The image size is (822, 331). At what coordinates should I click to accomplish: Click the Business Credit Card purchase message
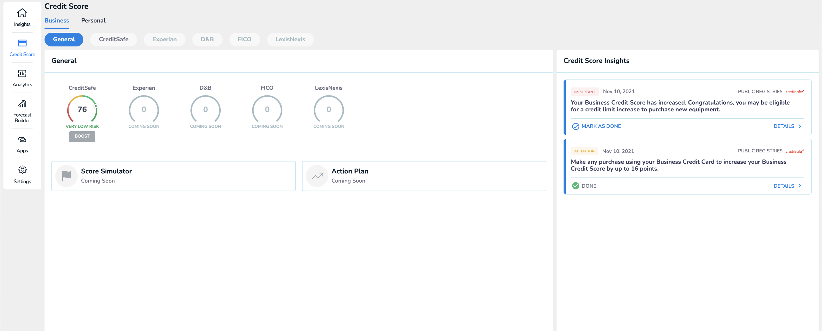[678, 165]
